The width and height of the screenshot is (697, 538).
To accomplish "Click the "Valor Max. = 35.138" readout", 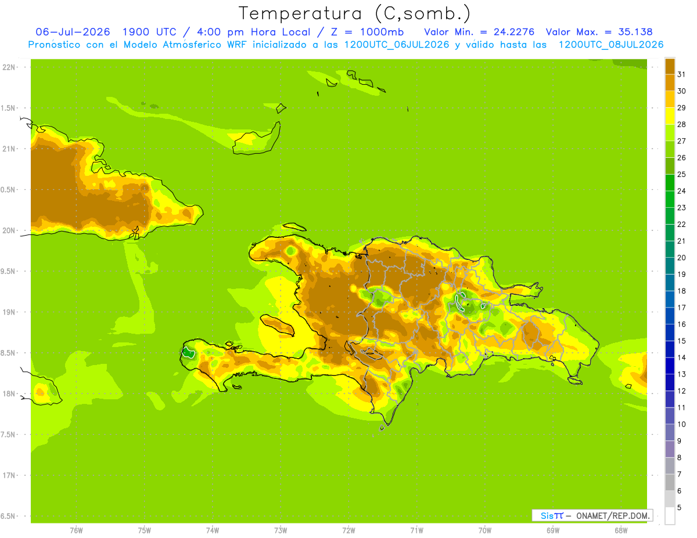I will pos(599,32).
